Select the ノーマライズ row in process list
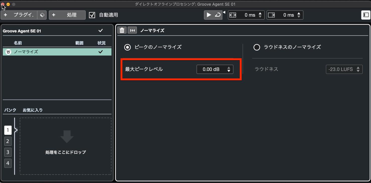This screenshot has height=183, width=371. 57,52
